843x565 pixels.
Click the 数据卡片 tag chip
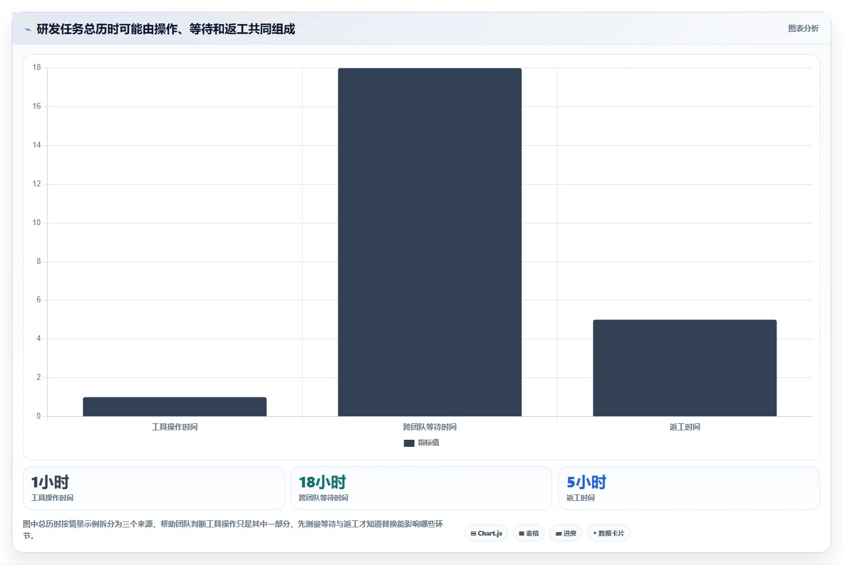pyautogui.click(x=609, y=533)
